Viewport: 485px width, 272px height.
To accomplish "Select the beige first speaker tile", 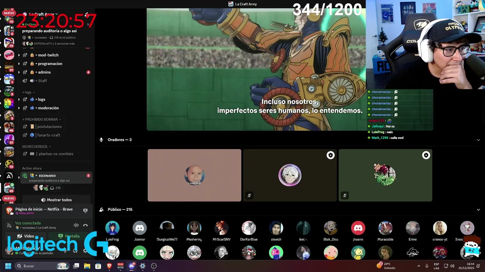I will pos(194,175).
